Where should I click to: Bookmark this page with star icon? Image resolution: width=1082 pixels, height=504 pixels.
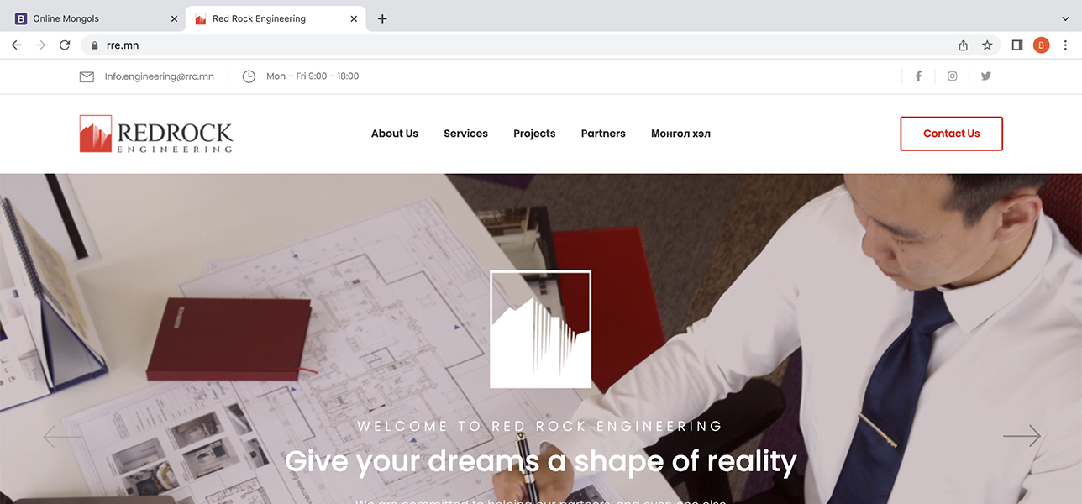987,45
